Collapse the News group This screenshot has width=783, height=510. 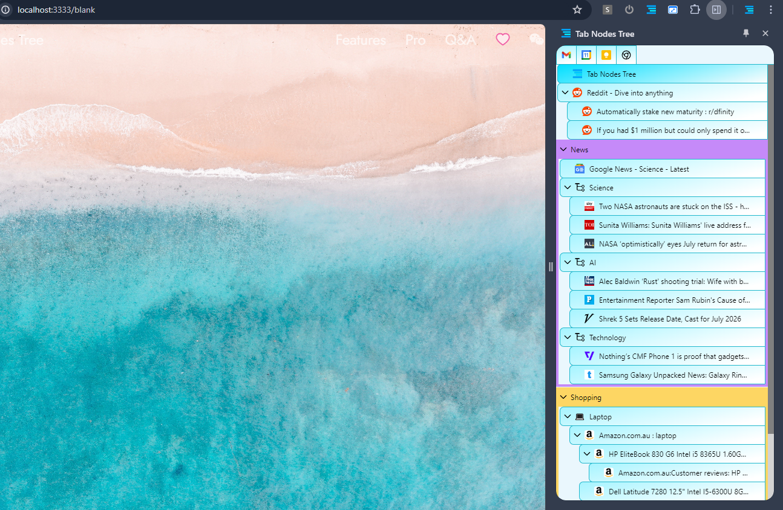(x=563, y=149)
